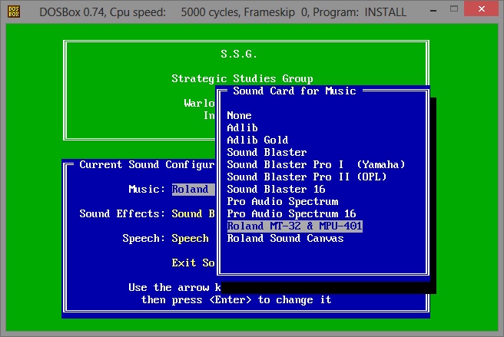Click the Current Sound Configuration heading

tap(147, 164)
